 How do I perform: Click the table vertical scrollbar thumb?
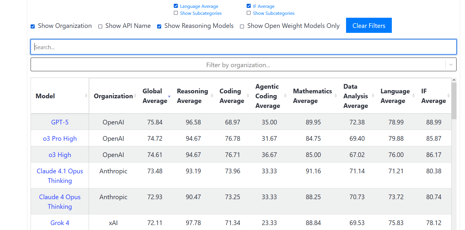(x=454, y=101)
